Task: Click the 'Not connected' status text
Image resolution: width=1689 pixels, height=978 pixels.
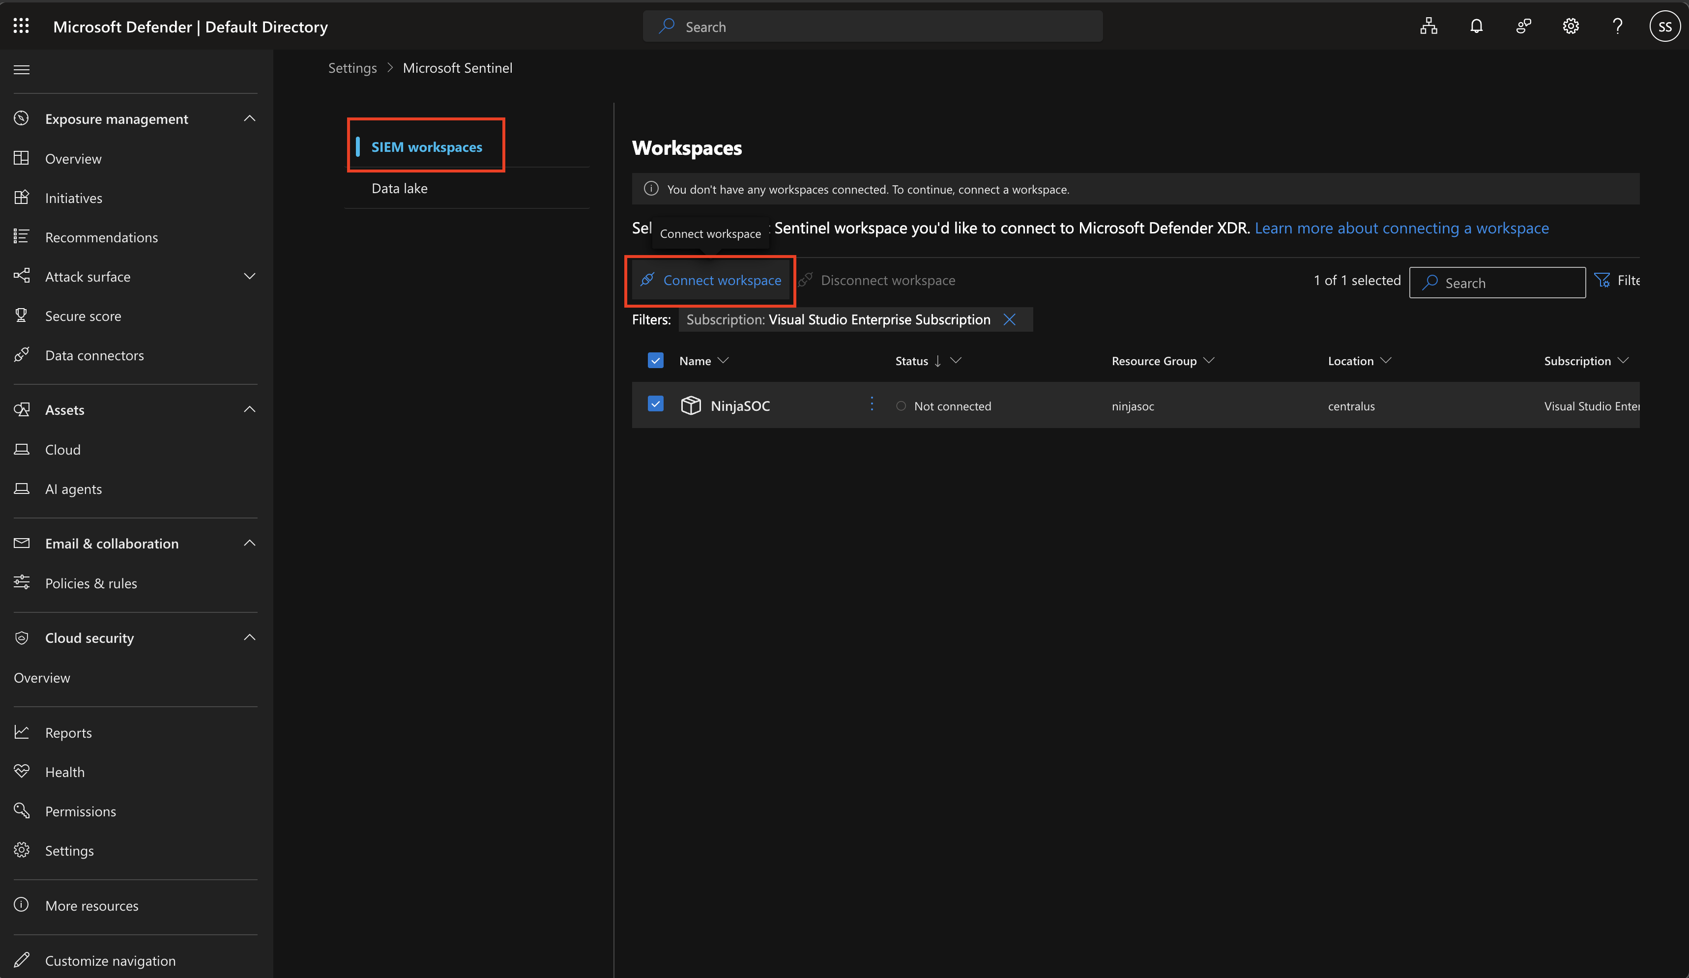Action: [953, 406]
